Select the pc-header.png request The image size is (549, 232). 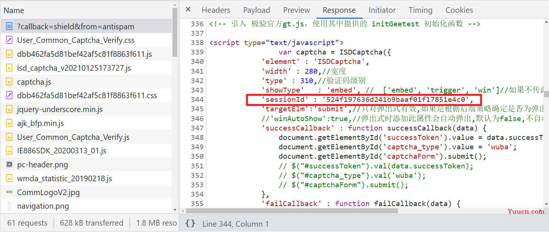pyautogui.click(x=86, y=165)
